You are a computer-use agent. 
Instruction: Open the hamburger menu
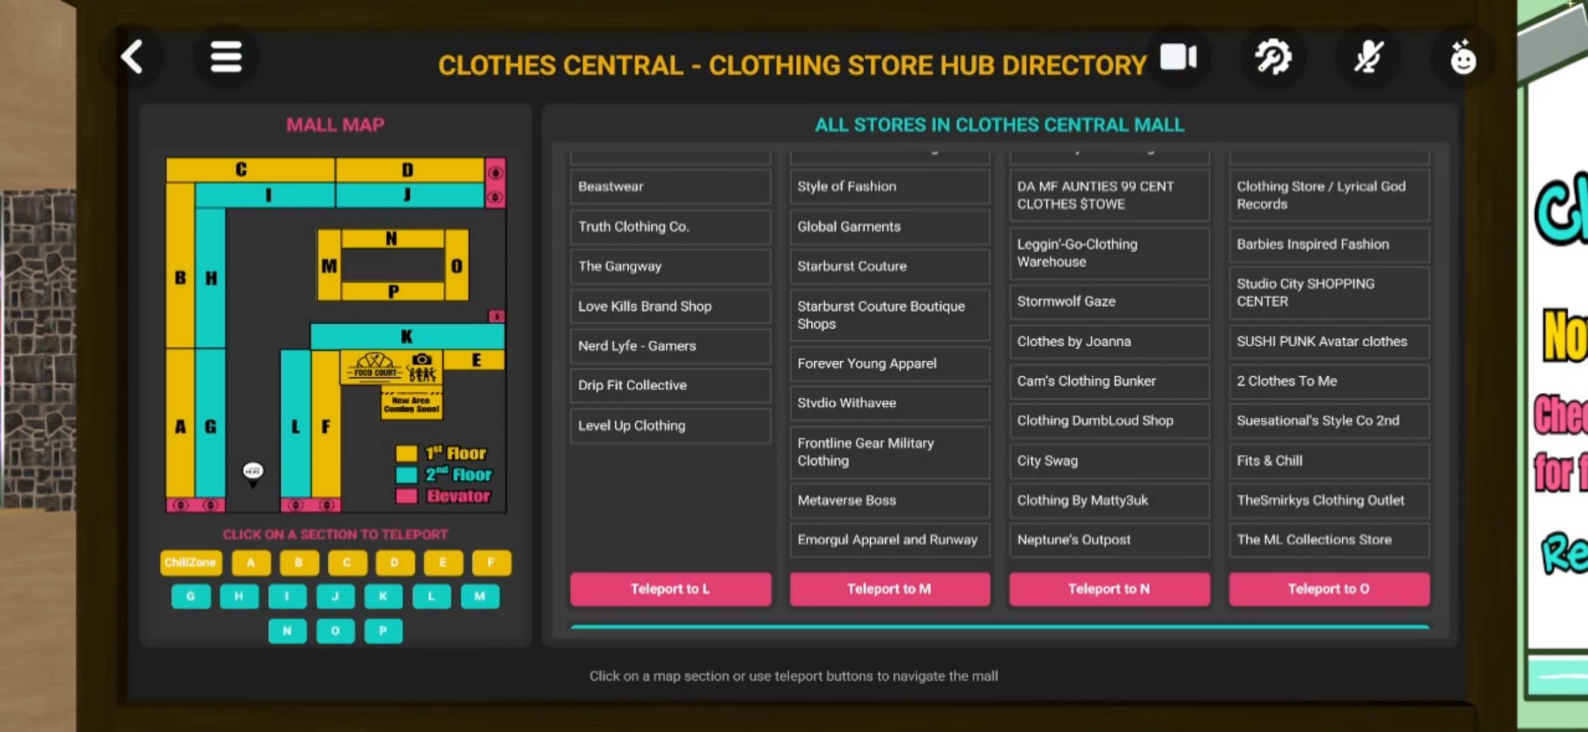tap(226, 57)
